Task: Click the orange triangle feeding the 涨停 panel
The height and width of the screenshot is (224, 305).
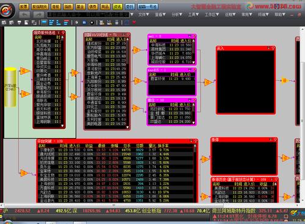Action: click(204, 159)
